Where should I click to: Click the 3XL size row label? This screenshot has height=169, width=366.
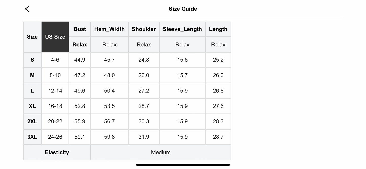(32, 137)
